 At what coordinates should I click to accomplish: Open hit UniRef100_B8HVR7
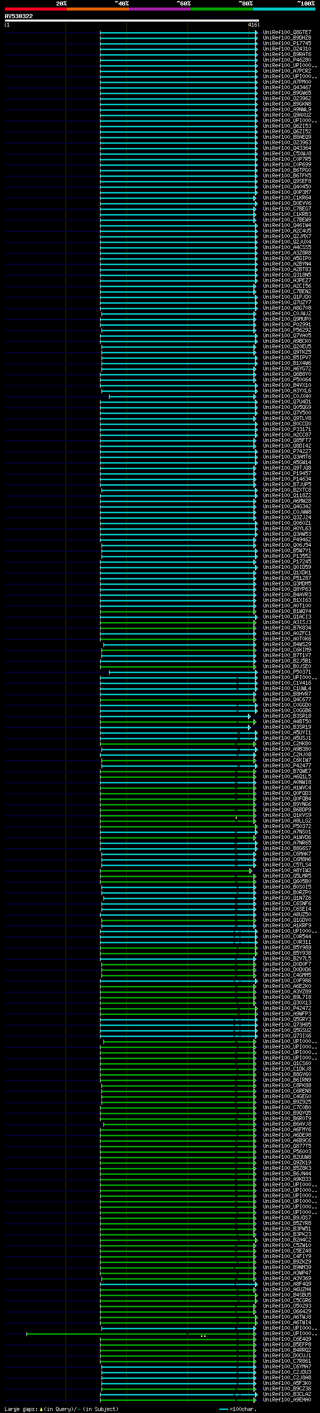point(286,694)
